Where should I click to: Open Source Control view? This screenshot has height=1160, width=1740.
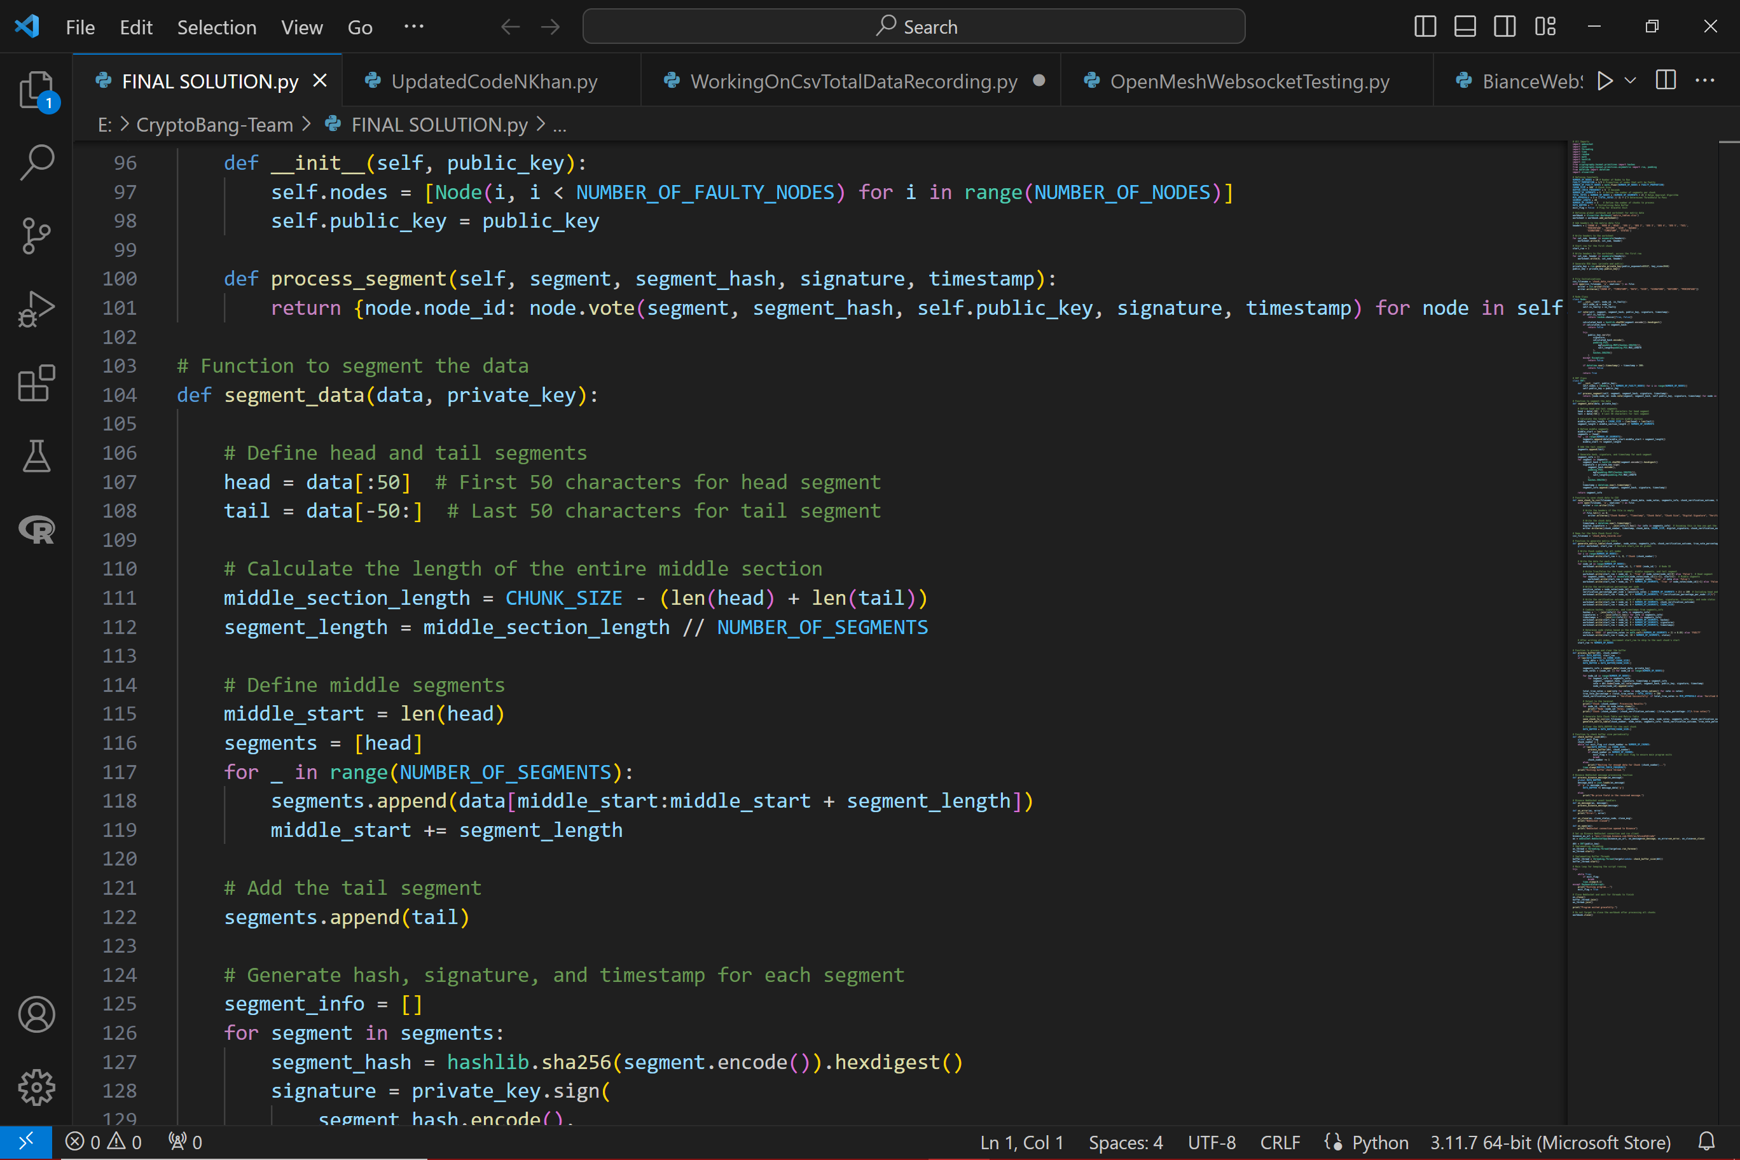36,236
